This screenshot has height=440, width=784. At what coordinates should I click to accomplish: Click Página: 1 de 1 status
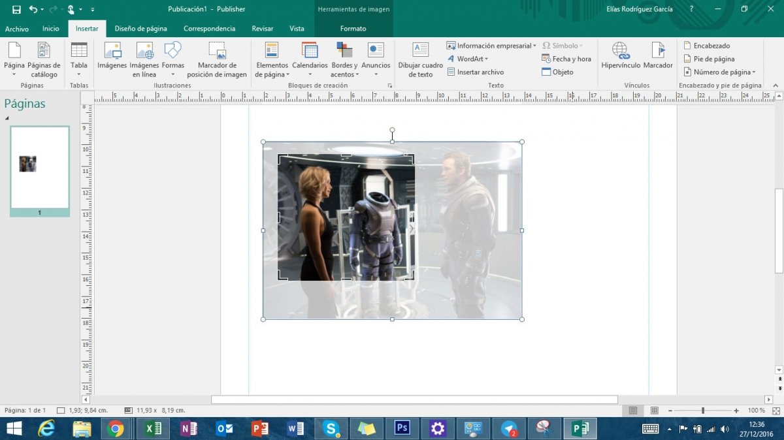(x=25, y=411)
